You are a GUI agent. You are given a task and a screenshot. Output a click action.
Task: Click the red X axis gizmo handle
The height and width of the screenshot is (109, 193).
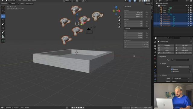pyautogui.click(x=119, y=11)
